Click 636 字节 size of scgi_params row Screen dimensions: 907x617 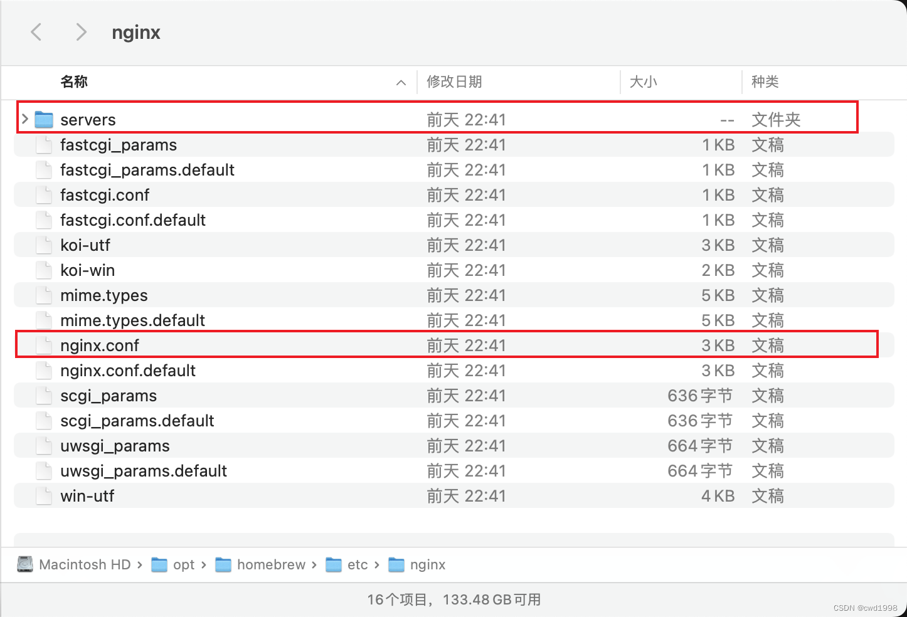tap(700, 396)
